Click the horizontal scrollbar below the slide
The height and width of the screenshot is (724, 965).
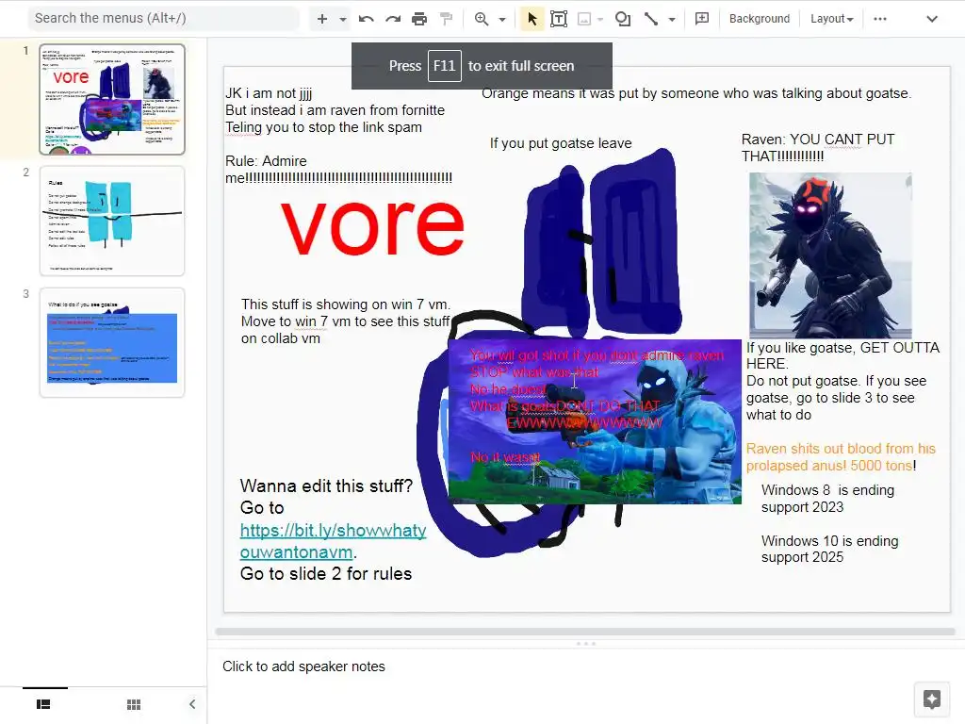pos(585,632)
